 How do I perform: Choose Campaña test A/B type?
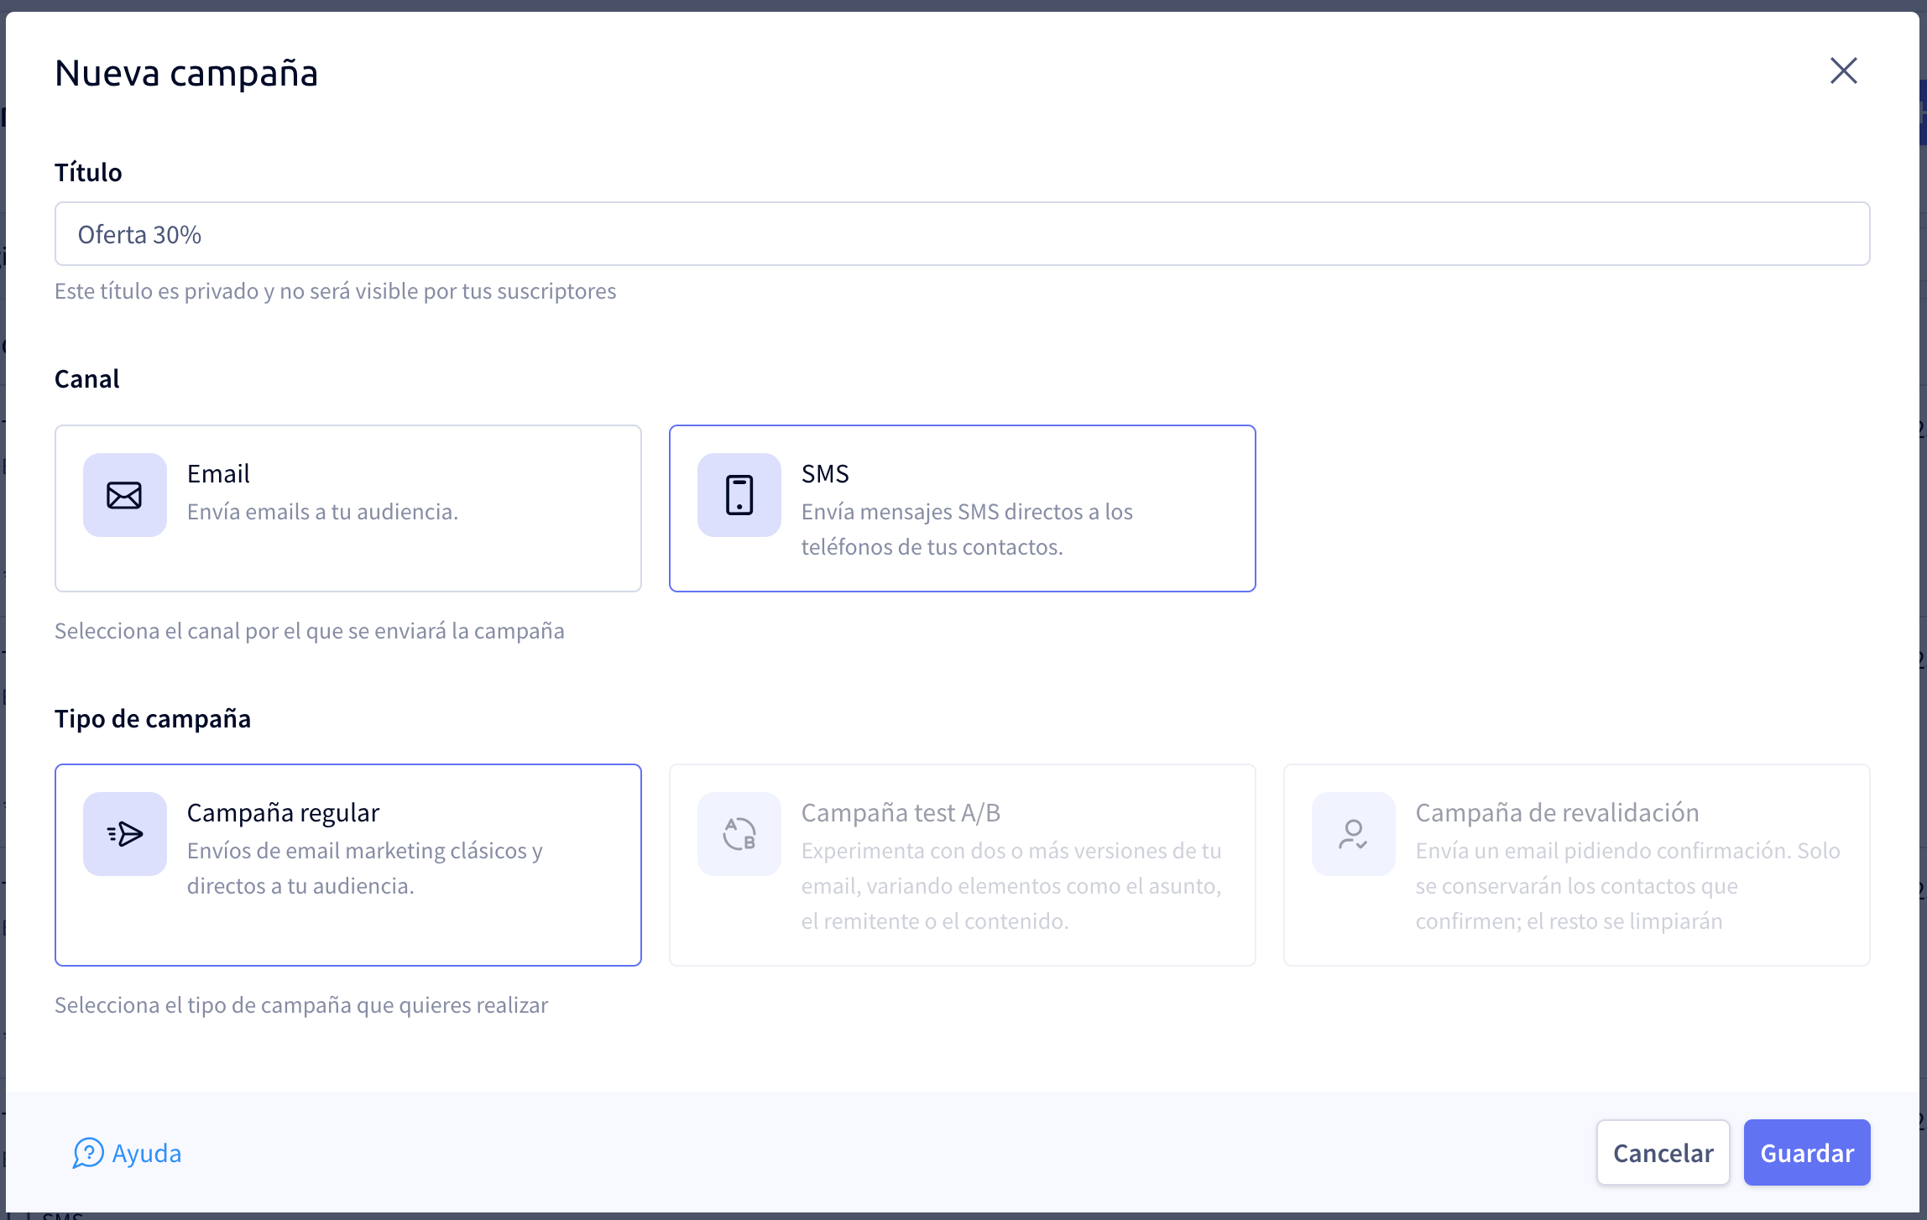(962, 865)
